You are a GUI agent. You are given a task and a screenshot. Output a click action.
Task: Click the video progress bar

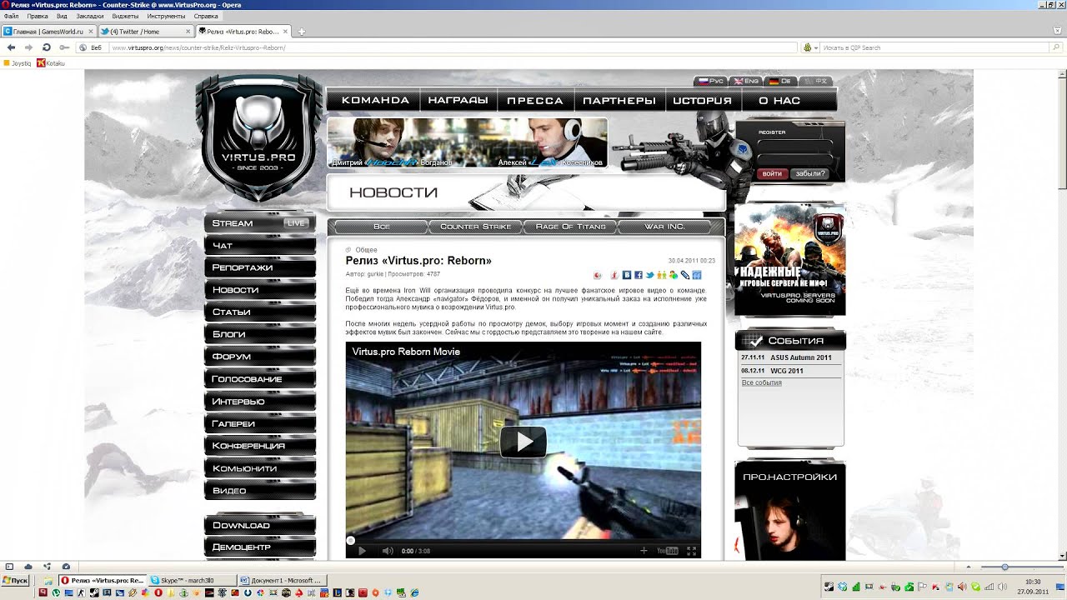coord(523,541)
